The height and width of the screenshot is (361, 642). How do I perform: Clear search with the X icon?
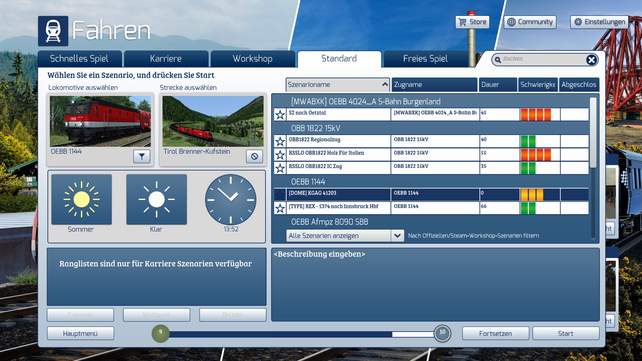point(591,60)
